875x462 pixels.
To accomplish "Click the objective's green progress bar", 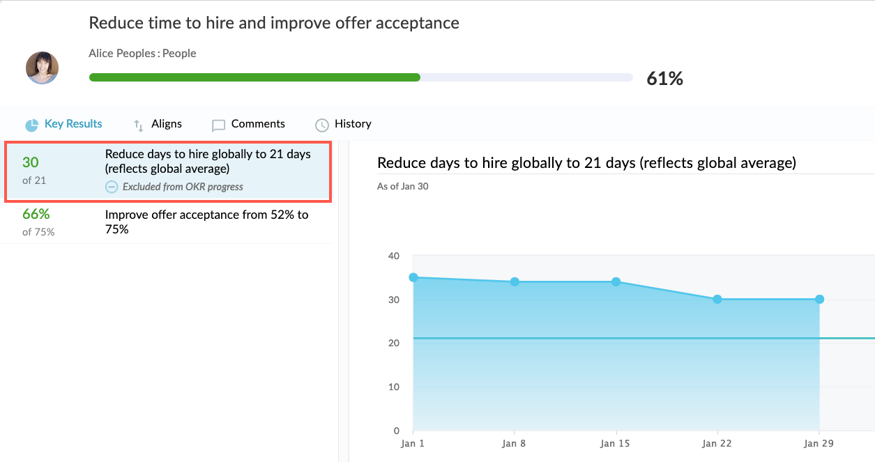I will [254, 77].
